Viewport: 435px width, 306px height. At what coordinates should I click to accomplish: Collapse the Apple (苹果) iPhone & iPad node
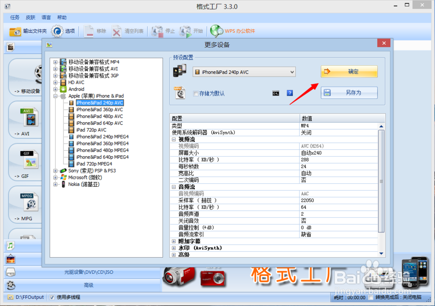tap(56, 96)
